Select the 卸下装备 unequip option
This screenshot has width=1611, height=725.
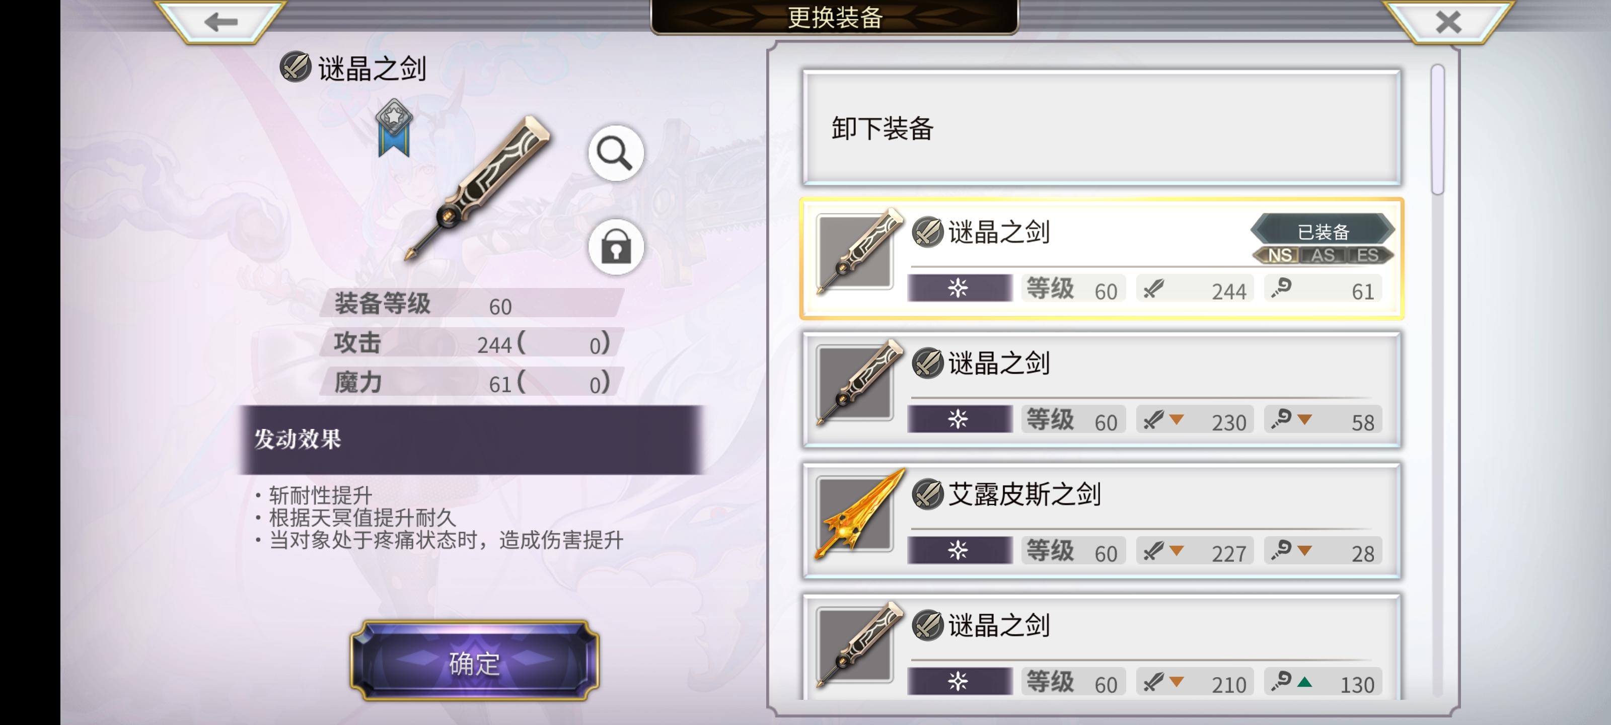(1102, 128)
